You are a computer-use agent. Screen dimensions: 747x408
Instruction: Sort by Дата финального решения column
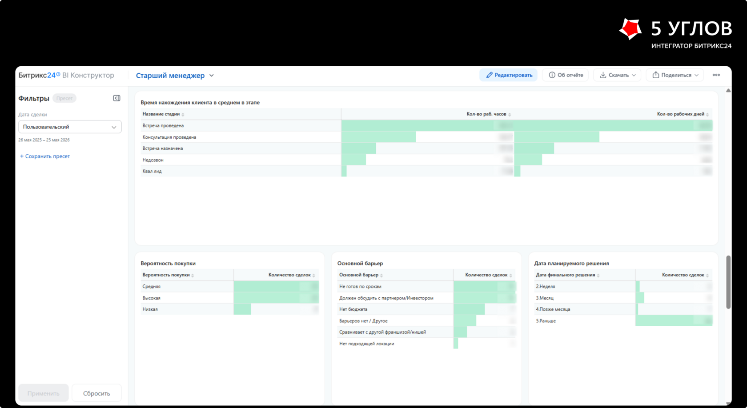[x=568, y=275]
